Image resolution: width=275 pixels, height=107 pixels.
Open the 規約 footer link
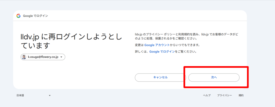241,95
